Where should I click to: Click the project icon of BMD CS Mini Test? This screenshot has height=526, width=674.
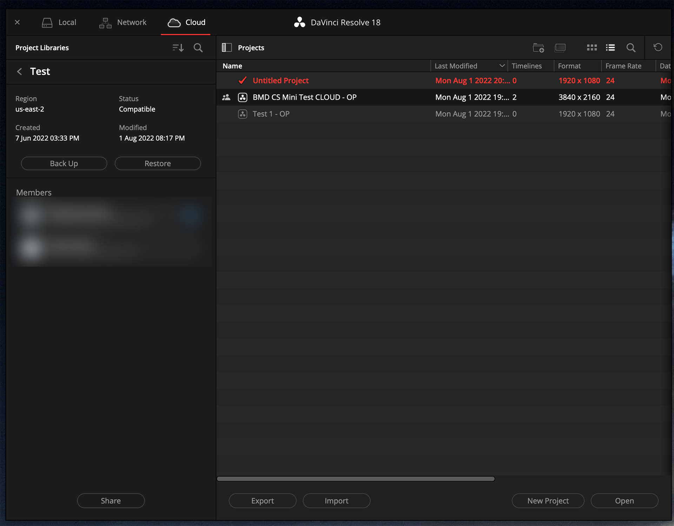(x=243, y=97)
